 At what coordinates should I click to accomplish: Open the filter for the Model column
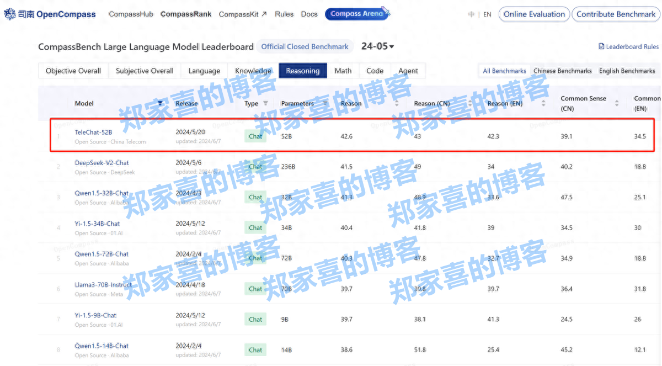[x=161, y=103]
